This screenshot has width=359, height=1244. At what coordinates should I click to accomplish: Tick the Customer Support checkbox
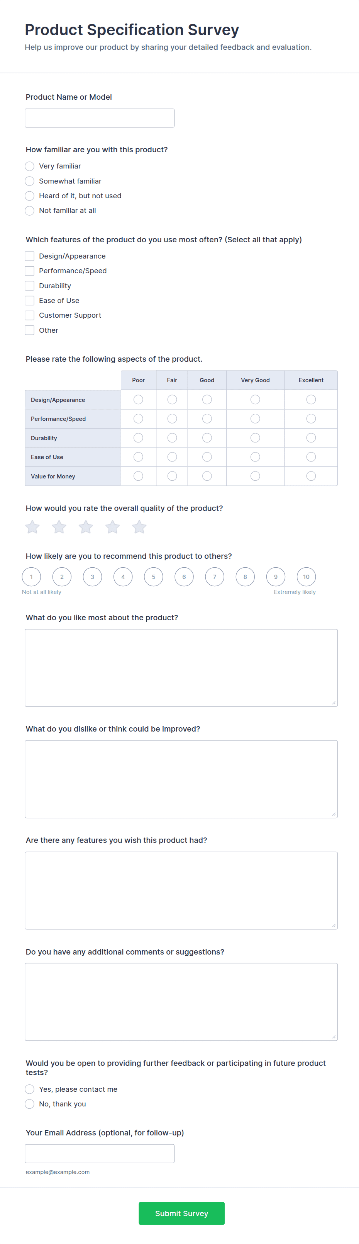tap(29, 315)
